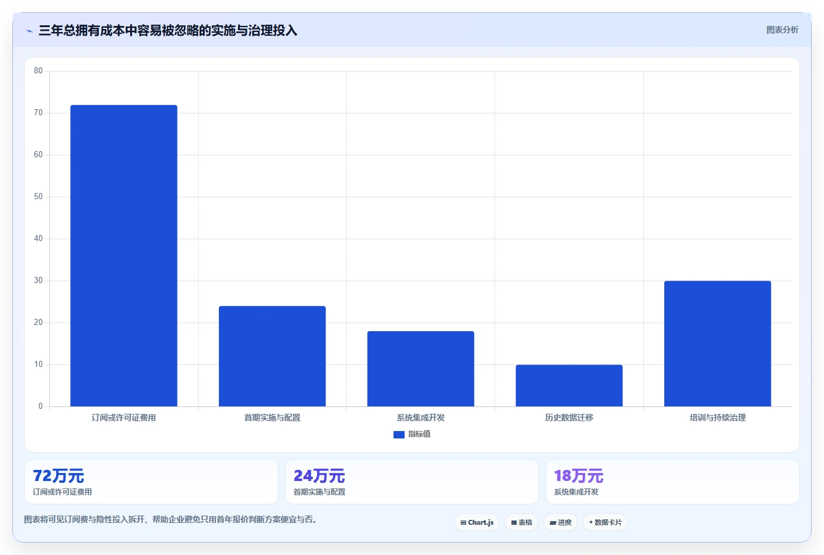The height and width of the screenshot is (555, 824).
Task: Click the x-axis label 首期实施与配置
Action: tap(272, 417)
